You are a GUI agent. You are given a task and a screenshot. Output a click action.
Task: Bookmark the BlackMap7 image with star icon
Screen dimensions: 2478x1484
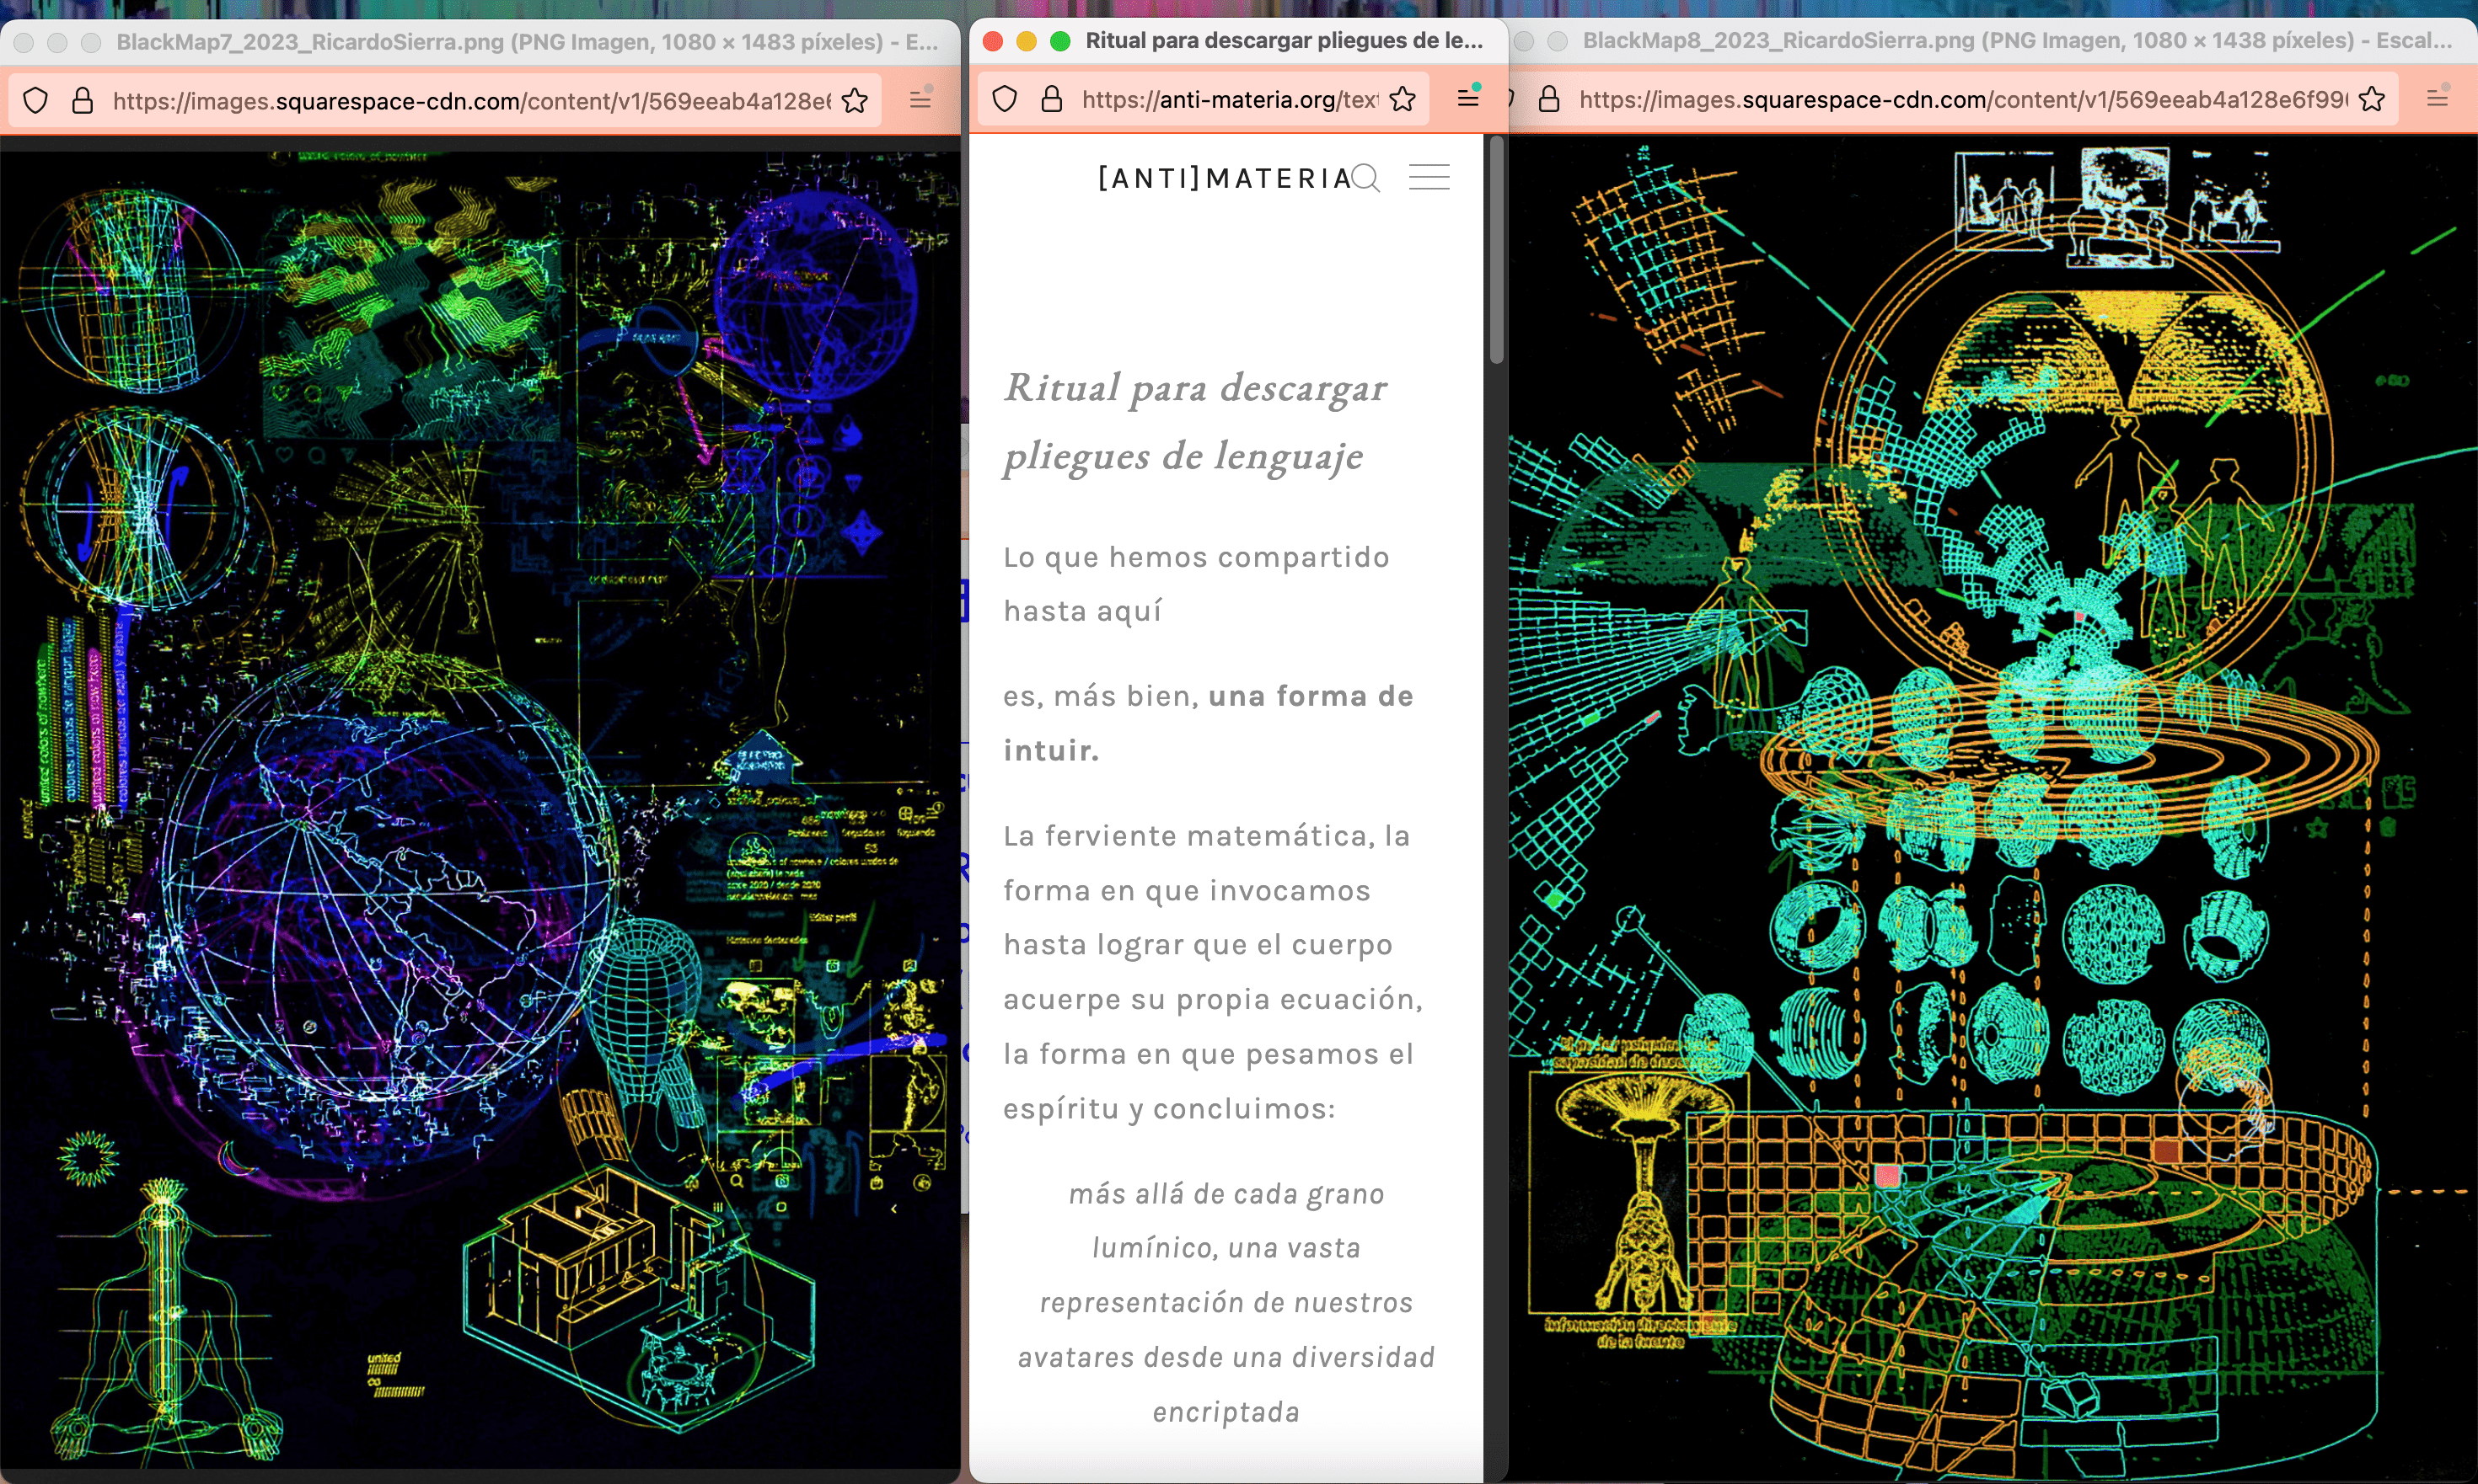(x=855, y=100)
